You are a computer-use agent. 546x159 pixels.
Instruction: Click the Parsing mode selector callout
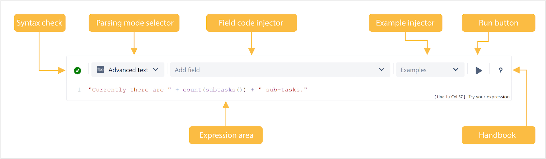point(134,23)
